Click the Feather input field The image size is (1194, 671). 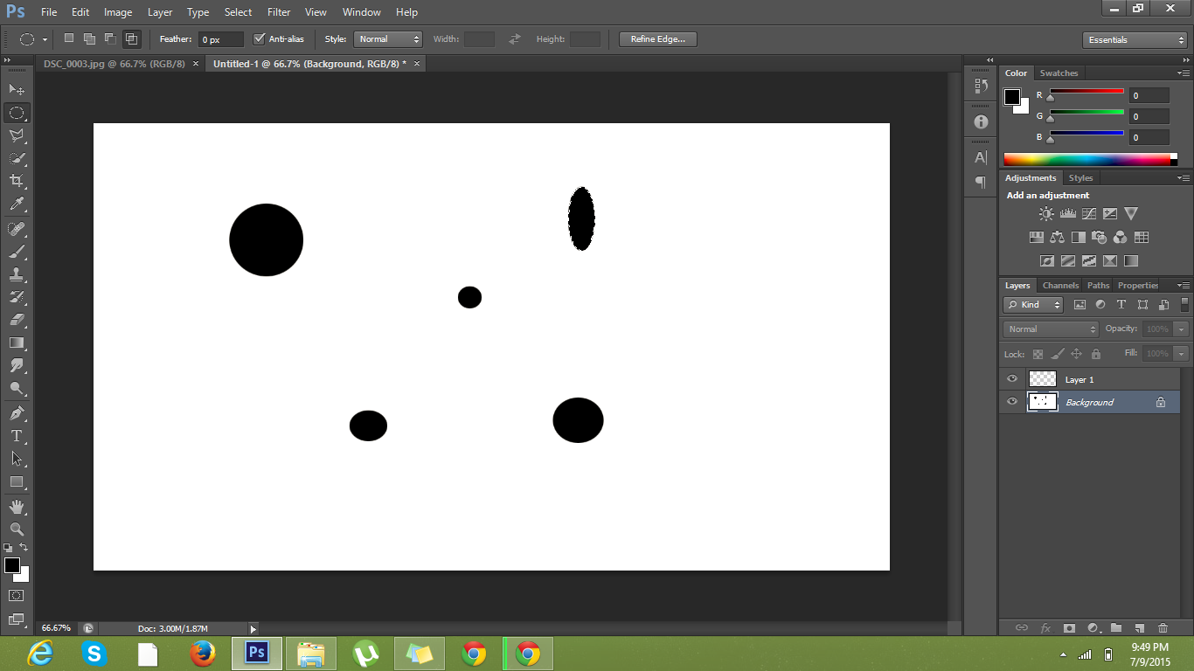coord(220,40)
